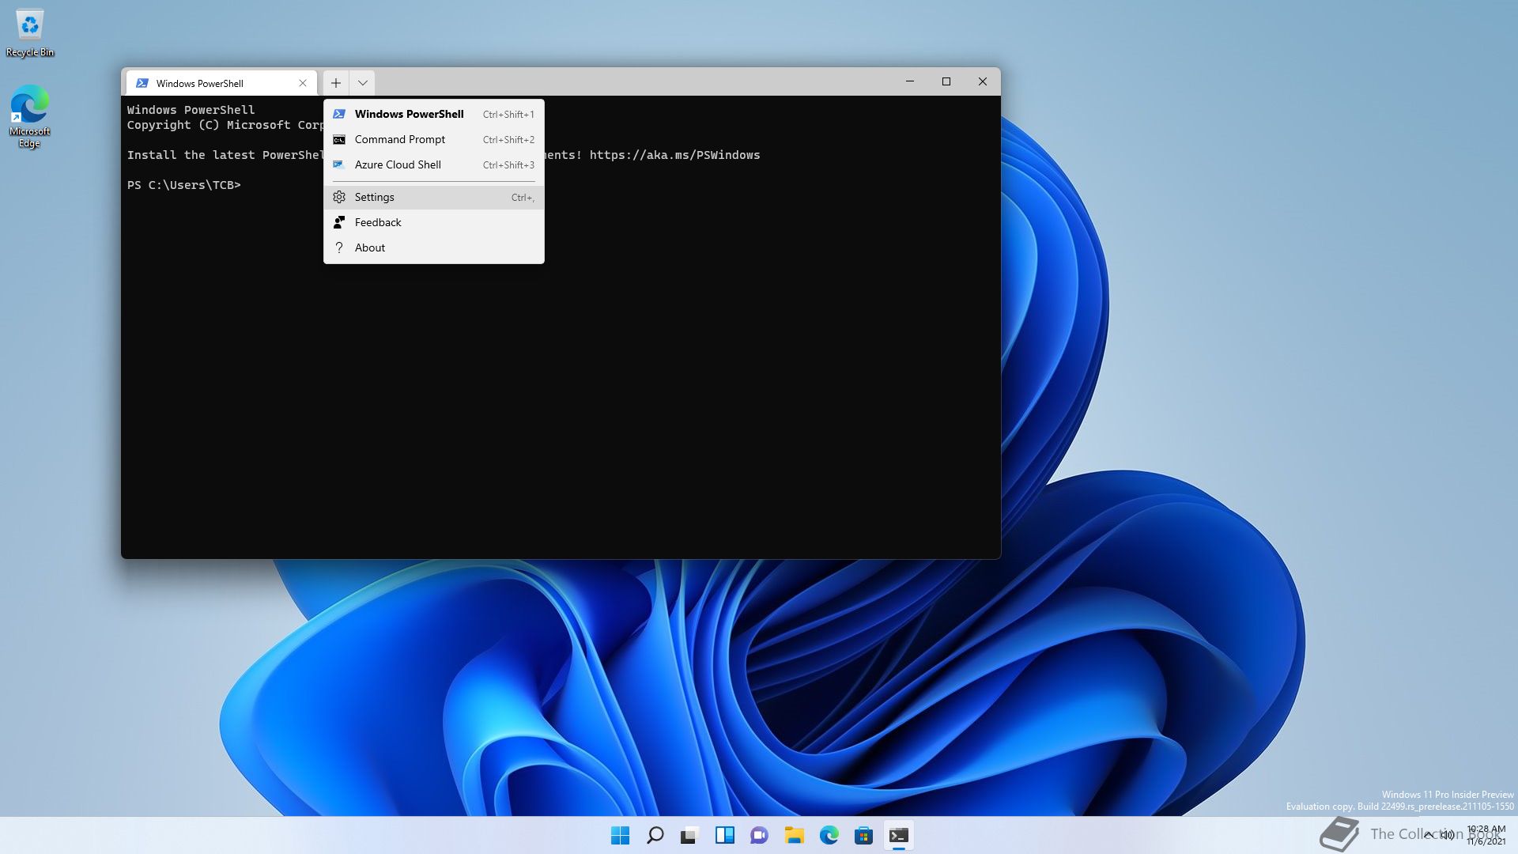The height and width of the screenshot is (854, 1518).
Task: Open File Explorer from taskbar
Action: 795,835
